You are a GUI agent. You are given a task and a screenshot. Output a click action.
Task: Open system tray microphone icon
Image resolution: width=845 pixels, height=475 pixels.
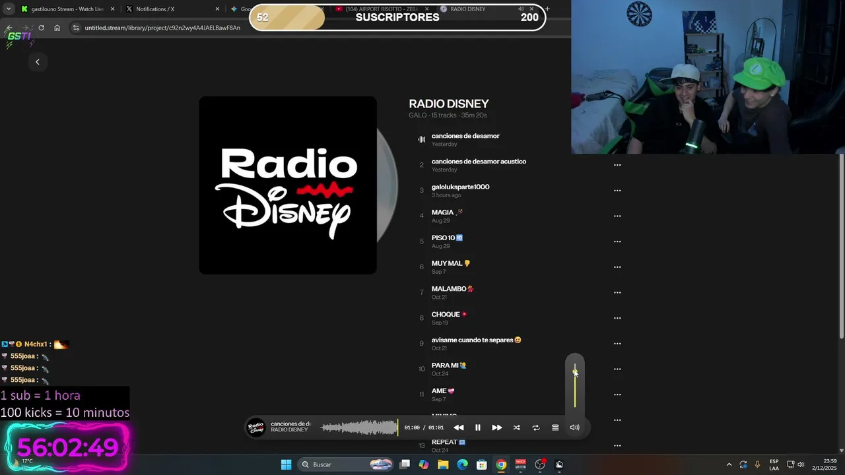pyautogui.click(x=757, y=464)
